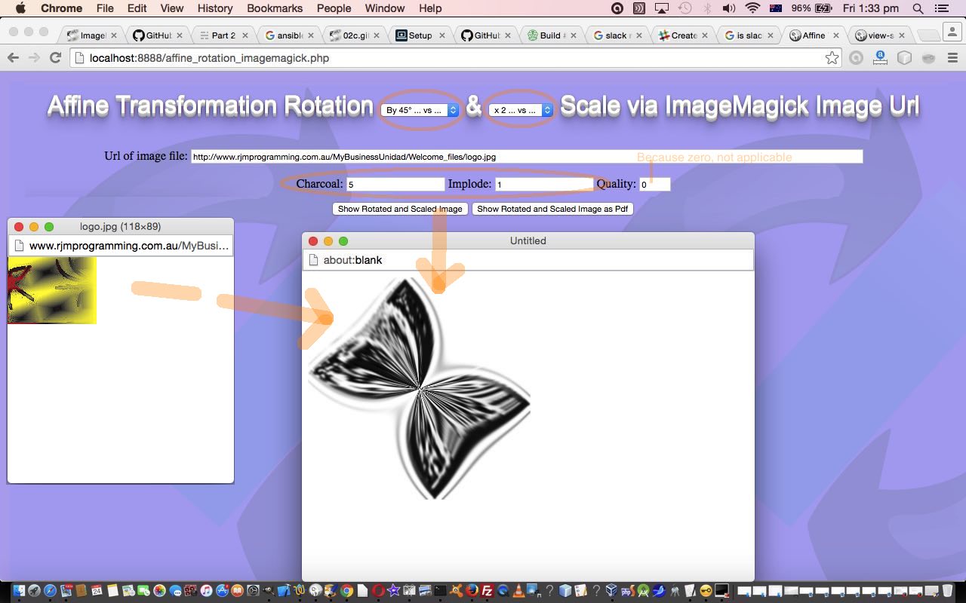Click the ruler-style extension icon with blue badge
The height and width of the screenshot is (603, 966).
coord(880,58)
